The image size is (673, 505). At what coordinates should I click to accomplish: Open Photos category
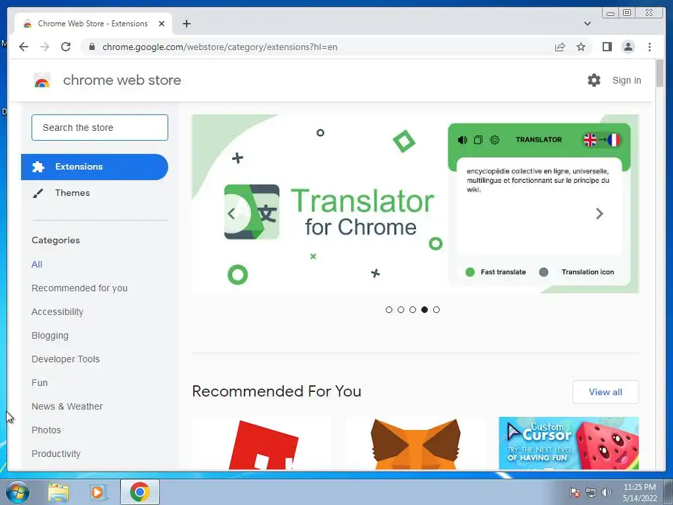[46, 430]
